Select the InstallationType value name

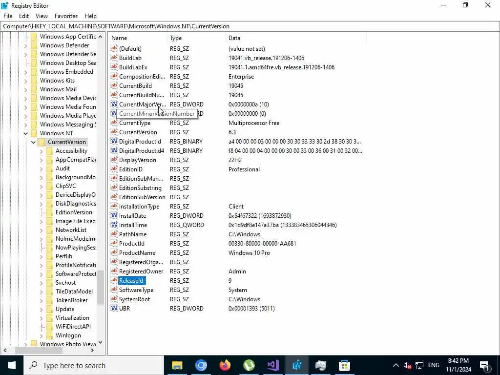139,207
